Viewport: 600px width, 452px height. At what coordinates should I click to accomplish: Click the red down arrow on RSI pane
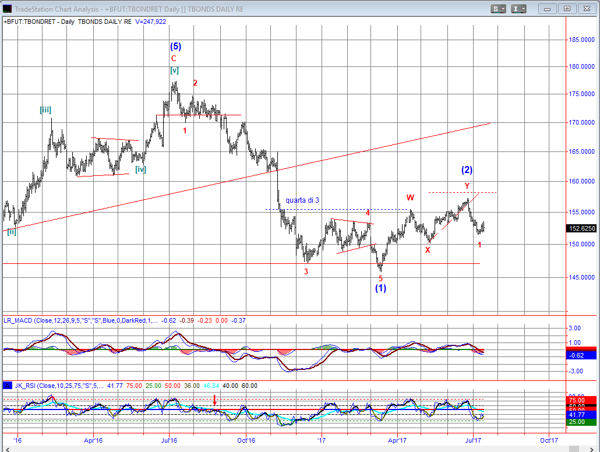click(x=215, y=400)
